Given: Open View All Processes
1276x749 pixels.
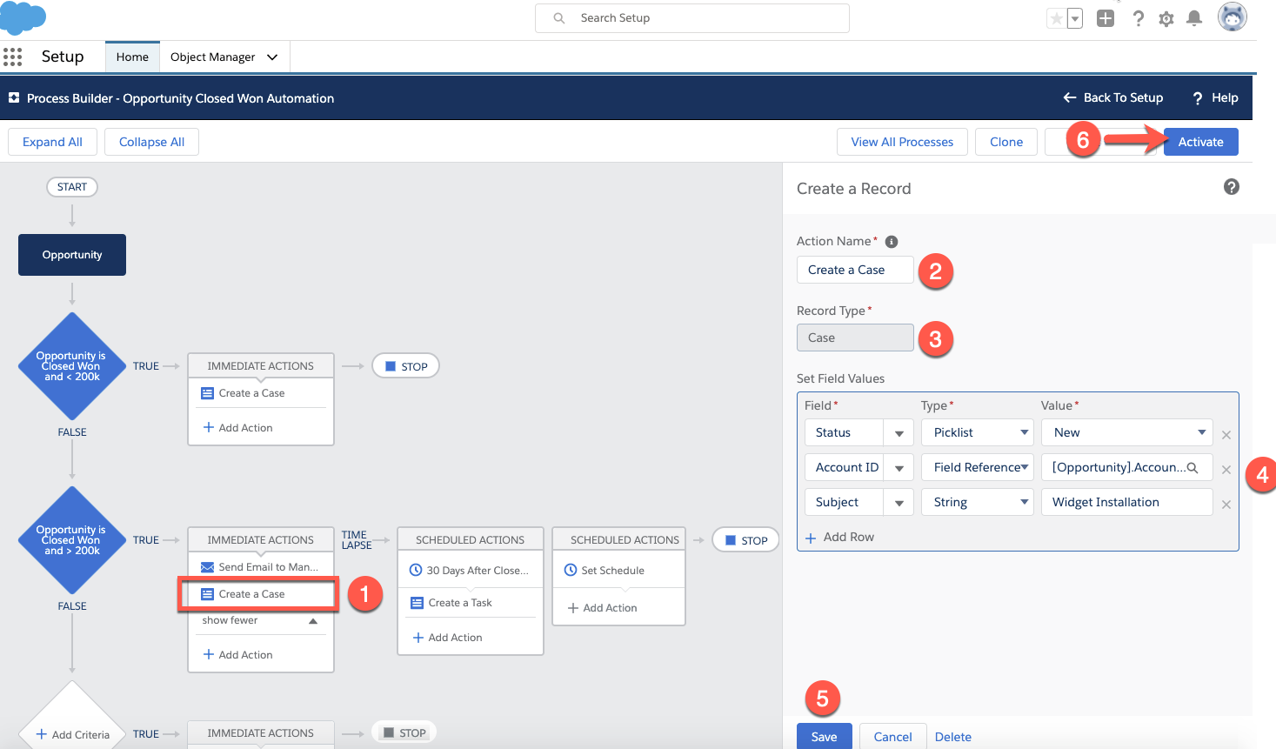Looking at the screenshot, I should point(902,142).
